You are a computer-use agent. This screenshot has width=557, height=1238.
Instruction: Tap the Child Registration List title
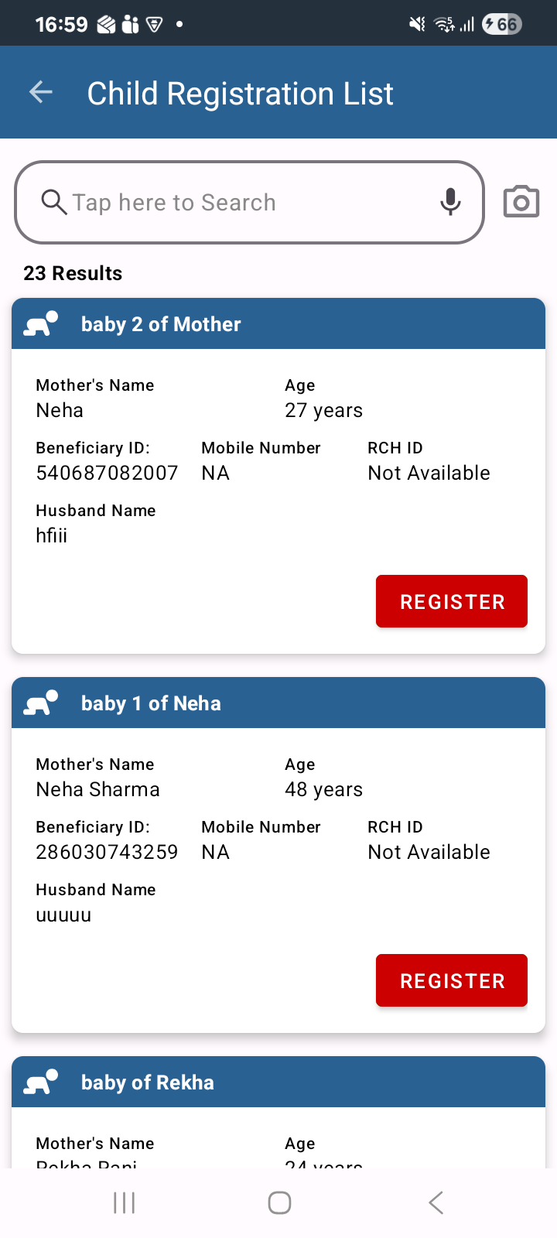point(240,94)
